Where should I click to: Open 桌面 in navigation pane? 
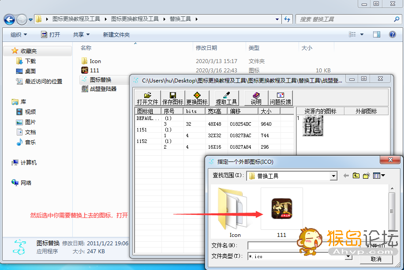[30, 71]
